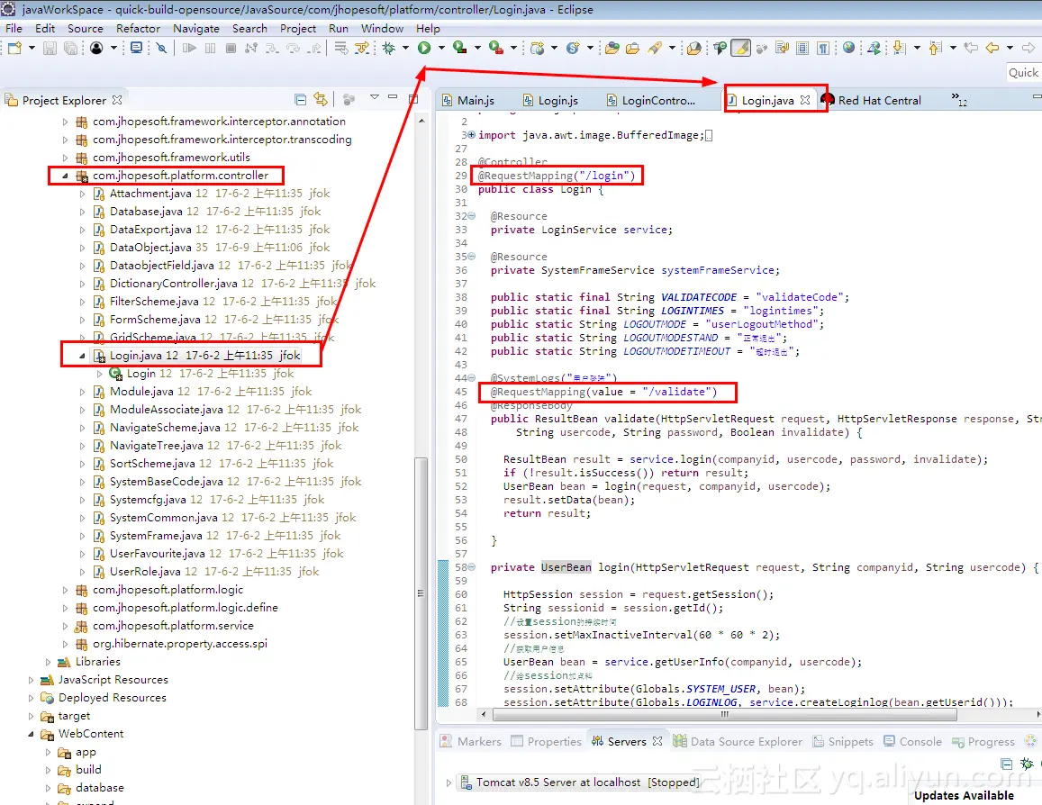1042x805 pixels.
Task: Click the Quick Access input field
Action: click(1023, 73)
